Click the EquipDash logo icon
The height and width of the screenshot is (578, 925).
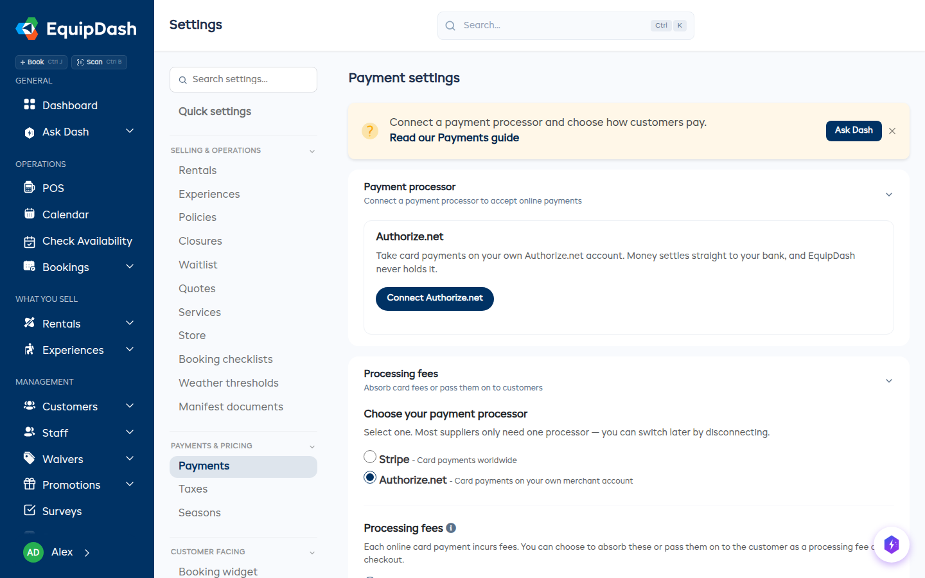[x=27, y=28]
